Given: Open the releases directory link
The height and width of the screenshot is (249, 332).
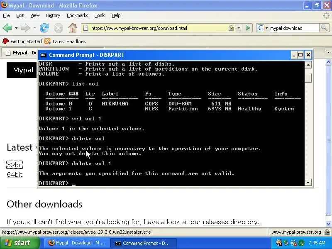Looking at the screenshot, I should pyautogui.click(x=231, y=222).
